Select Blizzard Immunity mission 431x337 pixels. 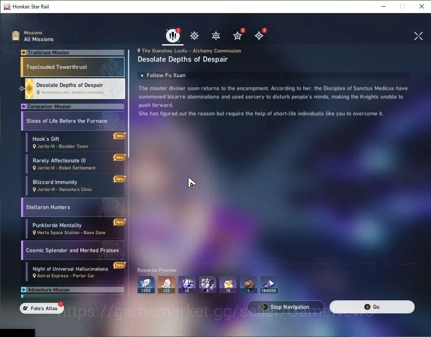(75, 185)
